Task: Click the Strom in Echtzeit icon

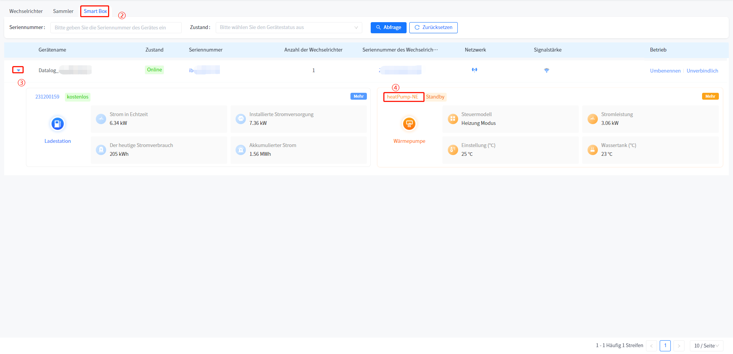Action: coord(101,119)
